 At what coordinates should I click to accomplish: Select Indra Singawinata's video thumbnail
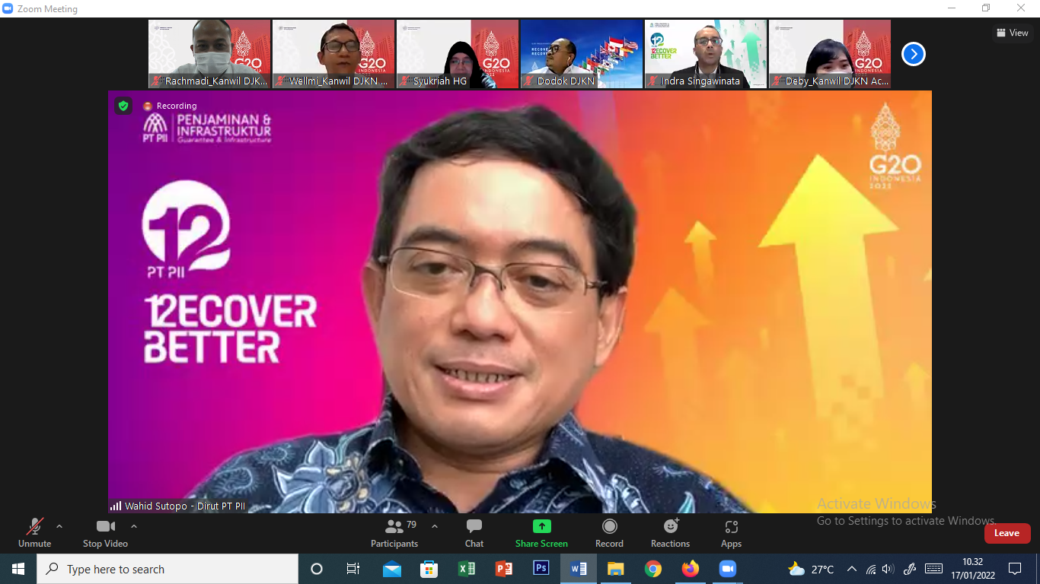coord(705,54)
